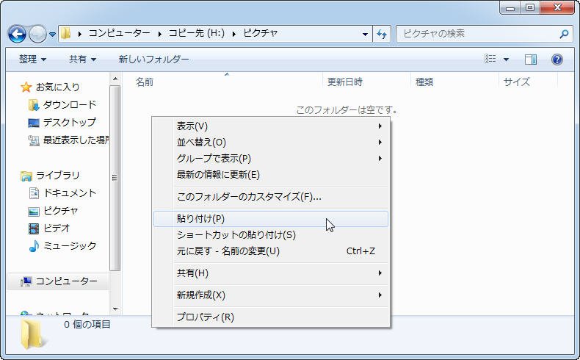Click the ドキュメント page icon

(34, 192)
